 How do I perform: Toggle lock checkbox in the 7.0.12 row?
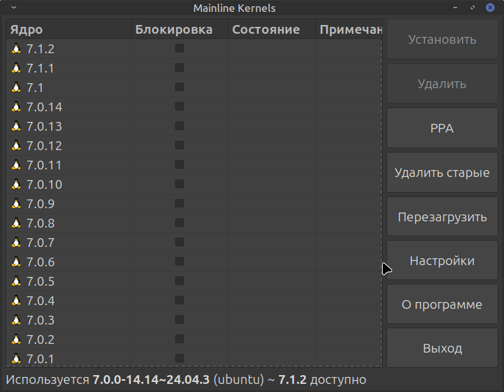tap(179, 145)
